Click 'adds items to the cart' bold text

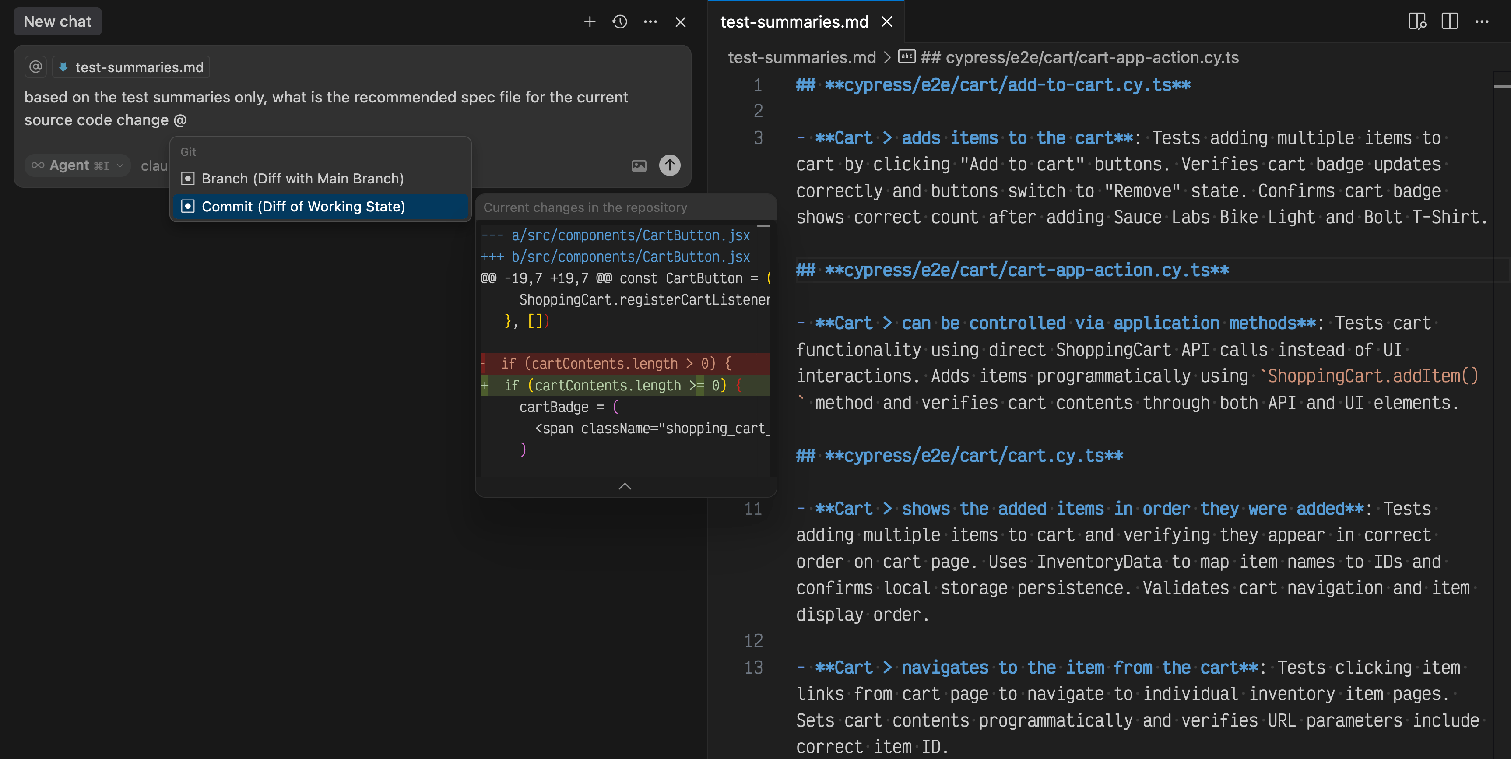point(1017,138)
